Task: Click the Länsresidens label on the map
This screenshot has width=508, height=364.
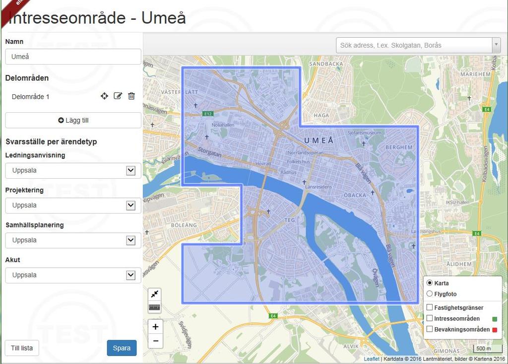Action: click(318, 187)
